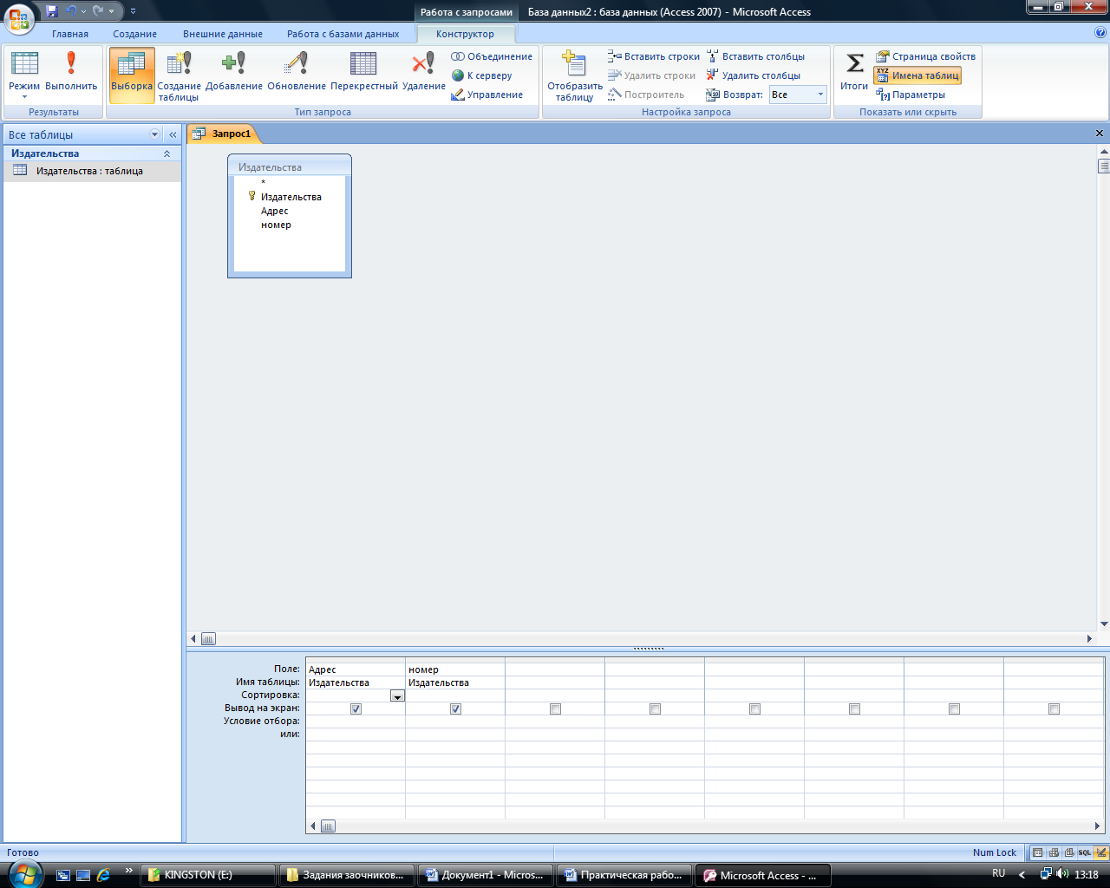Open Quick Access Toolbar customize arrow
Viewport: 1110px width, 888px height.
pyautogui.click(x=133, y=11)
